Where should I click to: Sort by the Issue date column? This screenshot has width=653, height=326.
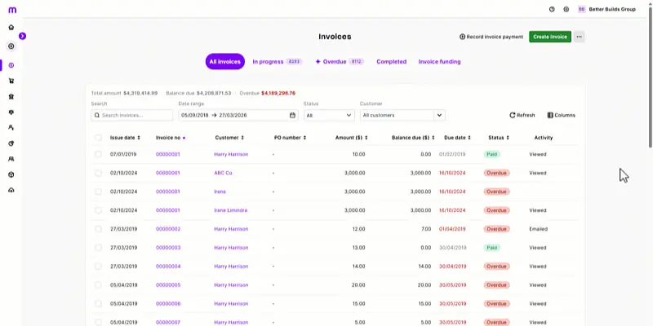click(x=125, y=138)
